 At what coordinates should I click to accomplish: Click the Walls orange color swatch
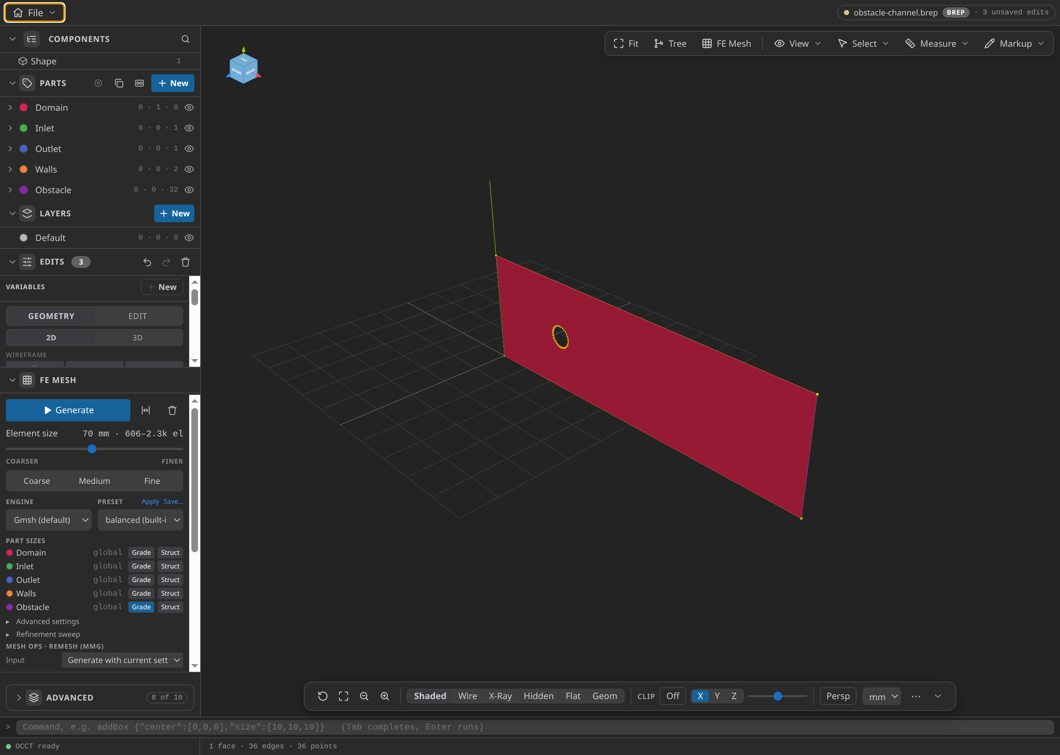point(24,169)
